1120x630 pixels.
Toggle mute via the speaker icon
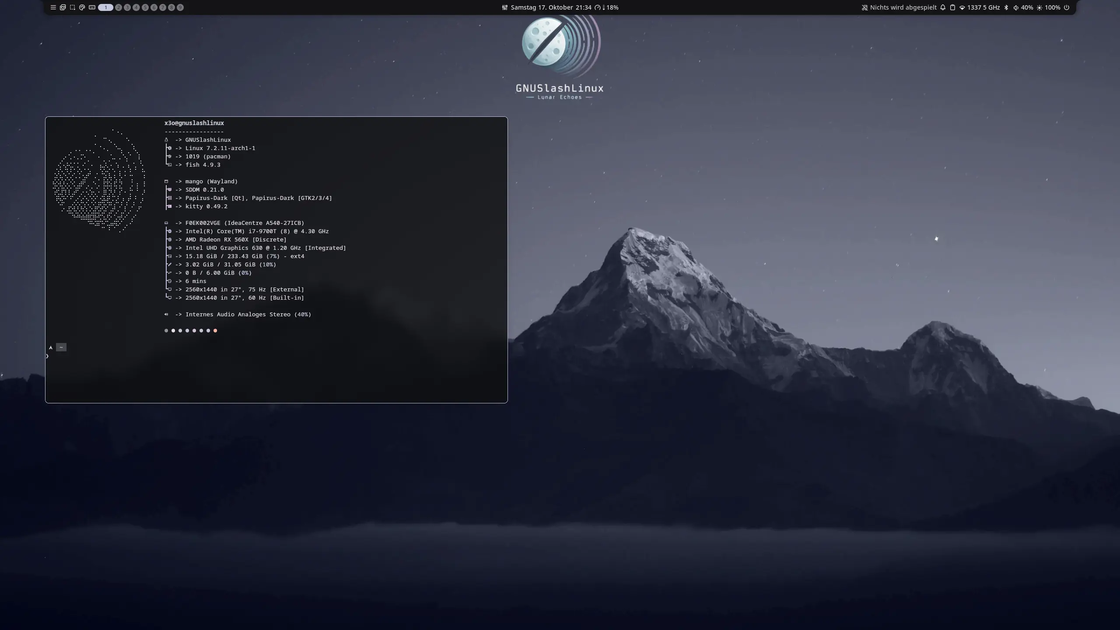click(1015, 7)
